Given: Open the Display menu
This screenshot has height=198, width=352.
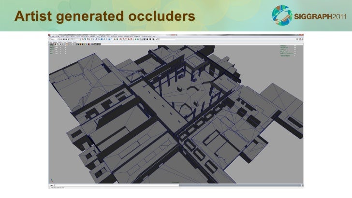Looking at the screenshot, I should 68,37.
